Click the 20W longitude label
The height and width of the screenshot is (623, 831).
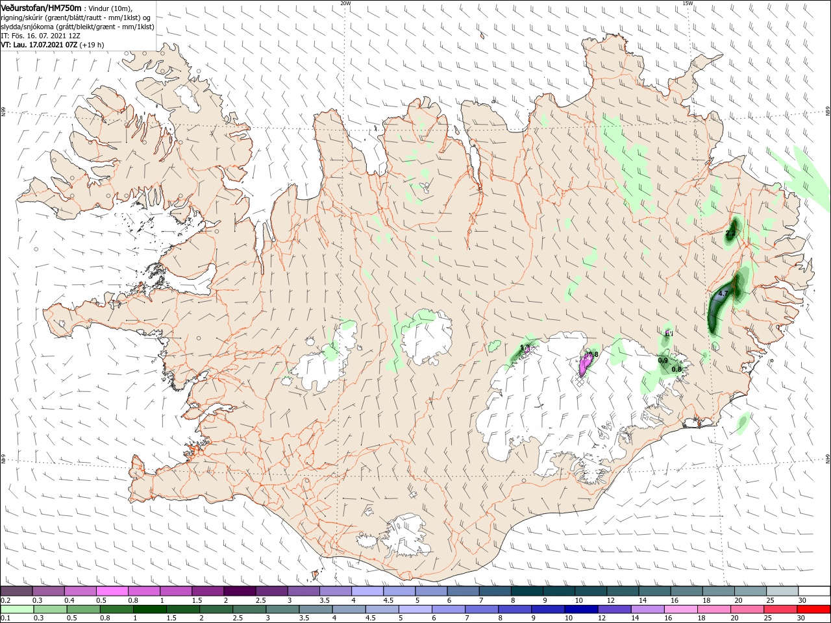[x=345, y=3]
